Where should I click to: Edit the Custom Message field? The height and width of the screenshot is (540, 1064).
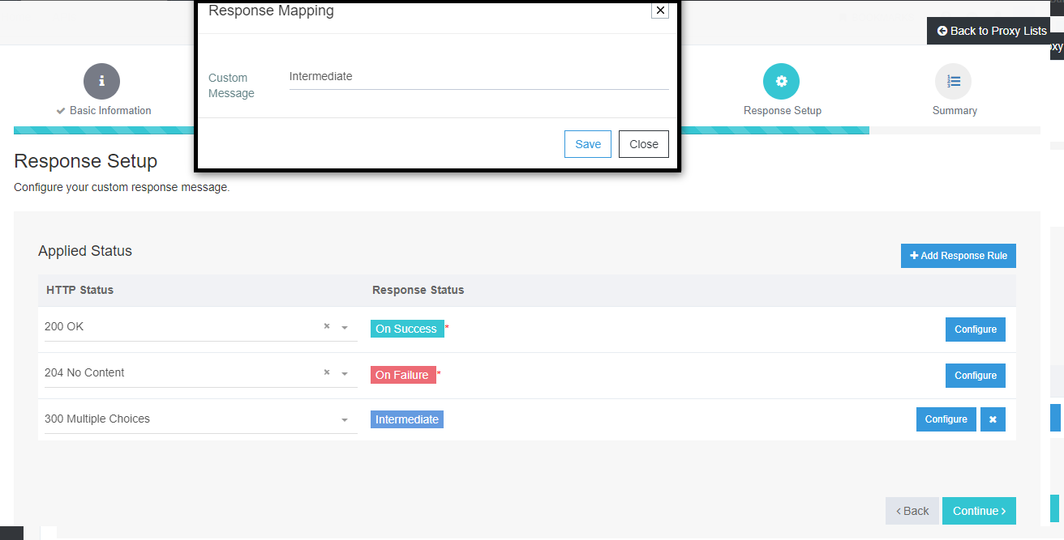pyautogui.click(x=478, y=75)
